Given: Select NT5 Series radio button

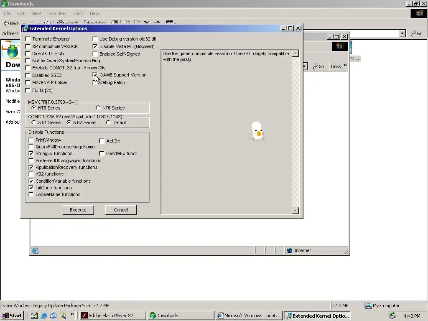Looking at the screenshot, I should coord(33,108).
